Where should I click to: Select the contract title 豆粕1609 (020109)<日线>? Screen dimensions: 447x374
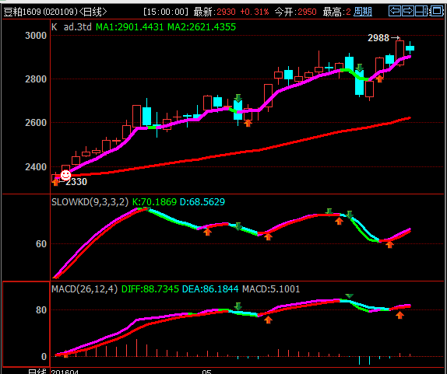tap(55, 12)
